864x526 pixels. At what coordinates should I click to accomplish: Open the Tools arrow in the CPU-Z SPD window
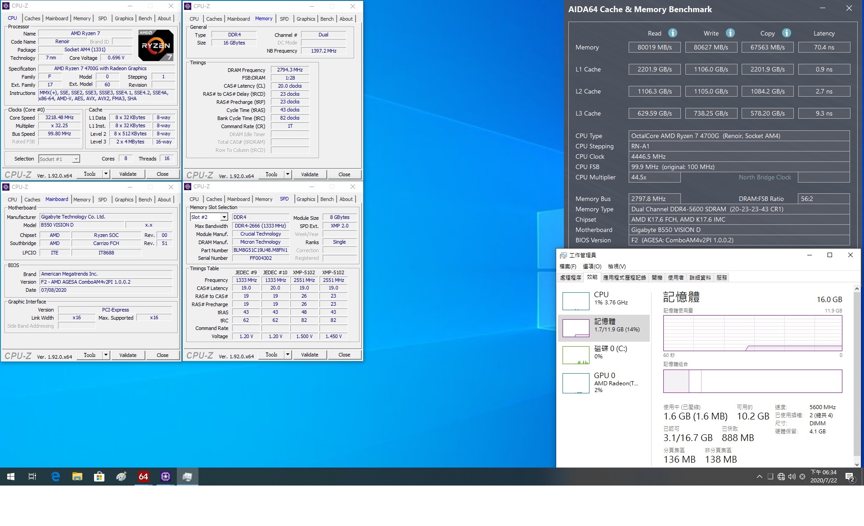[x=288, y=354]
